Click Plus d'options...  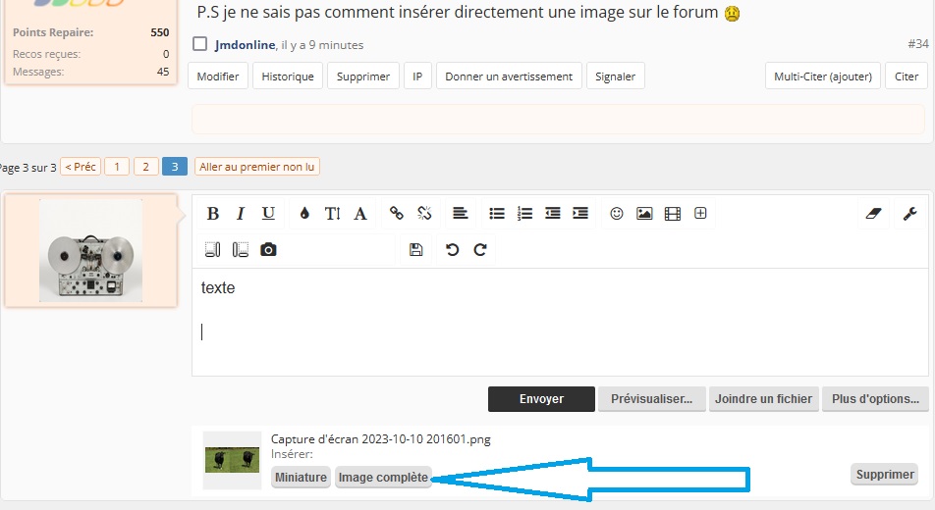coord(875,399)
